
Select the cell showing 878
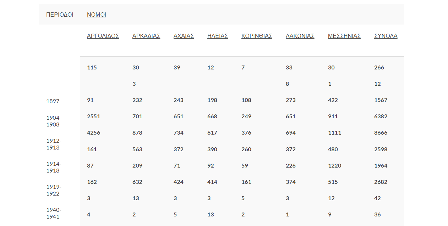pos(137,133)
